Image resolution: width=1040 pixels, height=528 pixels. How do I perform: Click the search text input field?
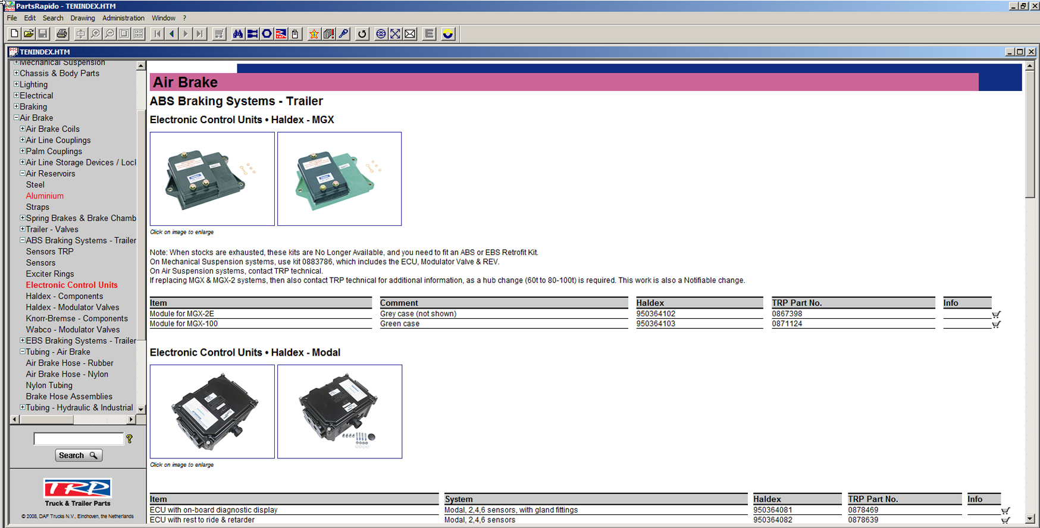[79, 439]
